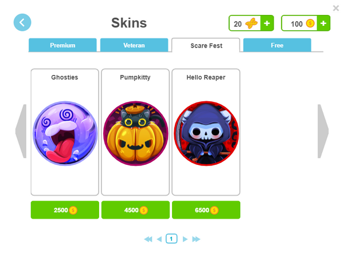Jump to the last page of skins
This screenshot has height=253, width=344.
[196, 239]
